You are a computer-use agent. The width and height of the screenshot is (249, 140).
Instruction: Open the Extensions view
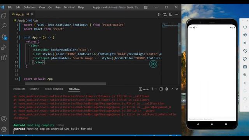(4, 58)
